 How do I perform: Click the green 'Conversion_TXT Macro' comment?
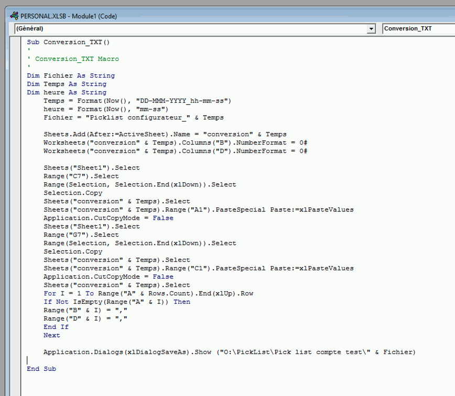pos(77,59)
